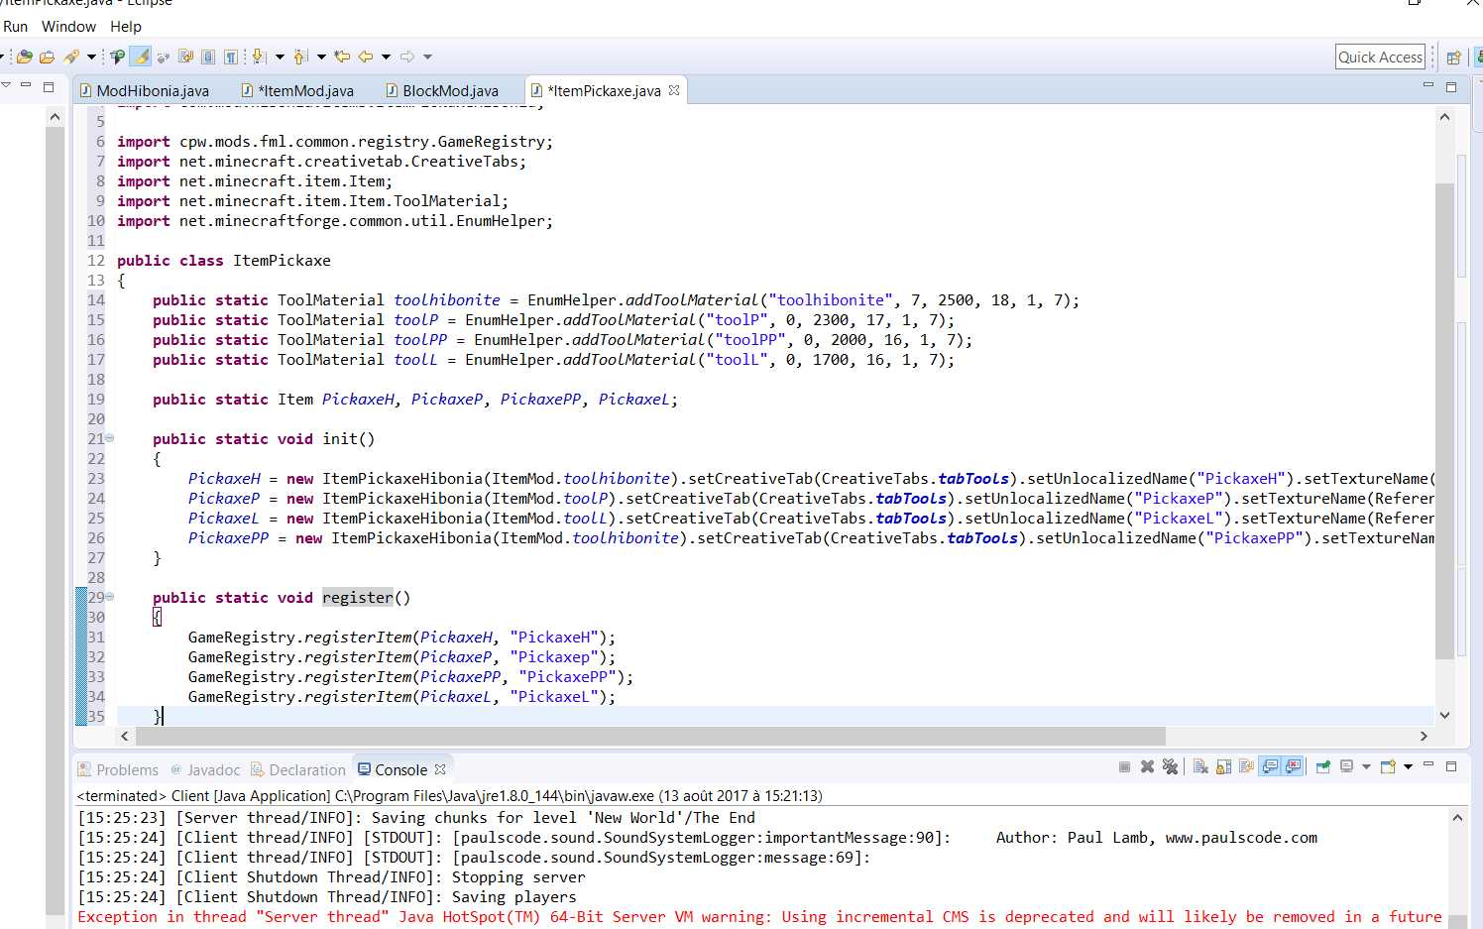Open Back navigation history dropdown

pyautogui.click(x=386, y=57)
